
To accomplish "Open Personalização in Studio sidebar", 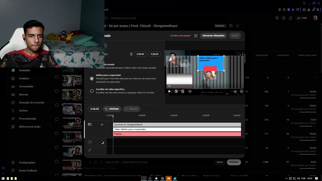I will (x=28, y=119).
